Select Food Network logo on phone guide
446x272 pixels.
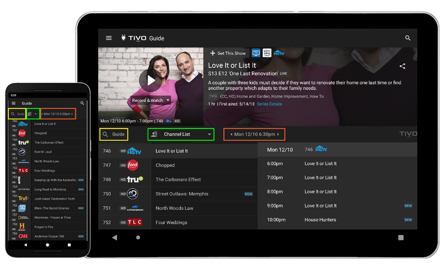coord(22,133)
